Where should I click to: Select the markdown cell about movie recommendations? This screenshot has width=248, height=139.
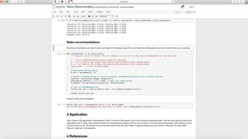[124, 48]
